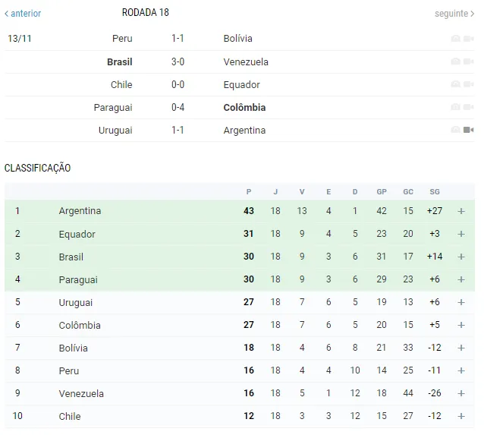
Task: Go to next round via seguinte
Action: (x=454, y=14)
